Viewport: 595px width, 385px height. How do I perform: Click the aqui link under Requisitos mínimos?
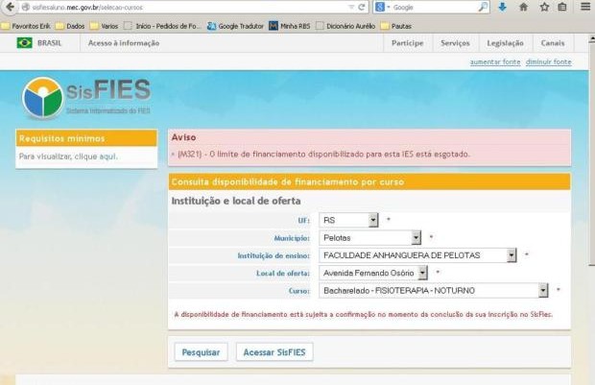108,156
